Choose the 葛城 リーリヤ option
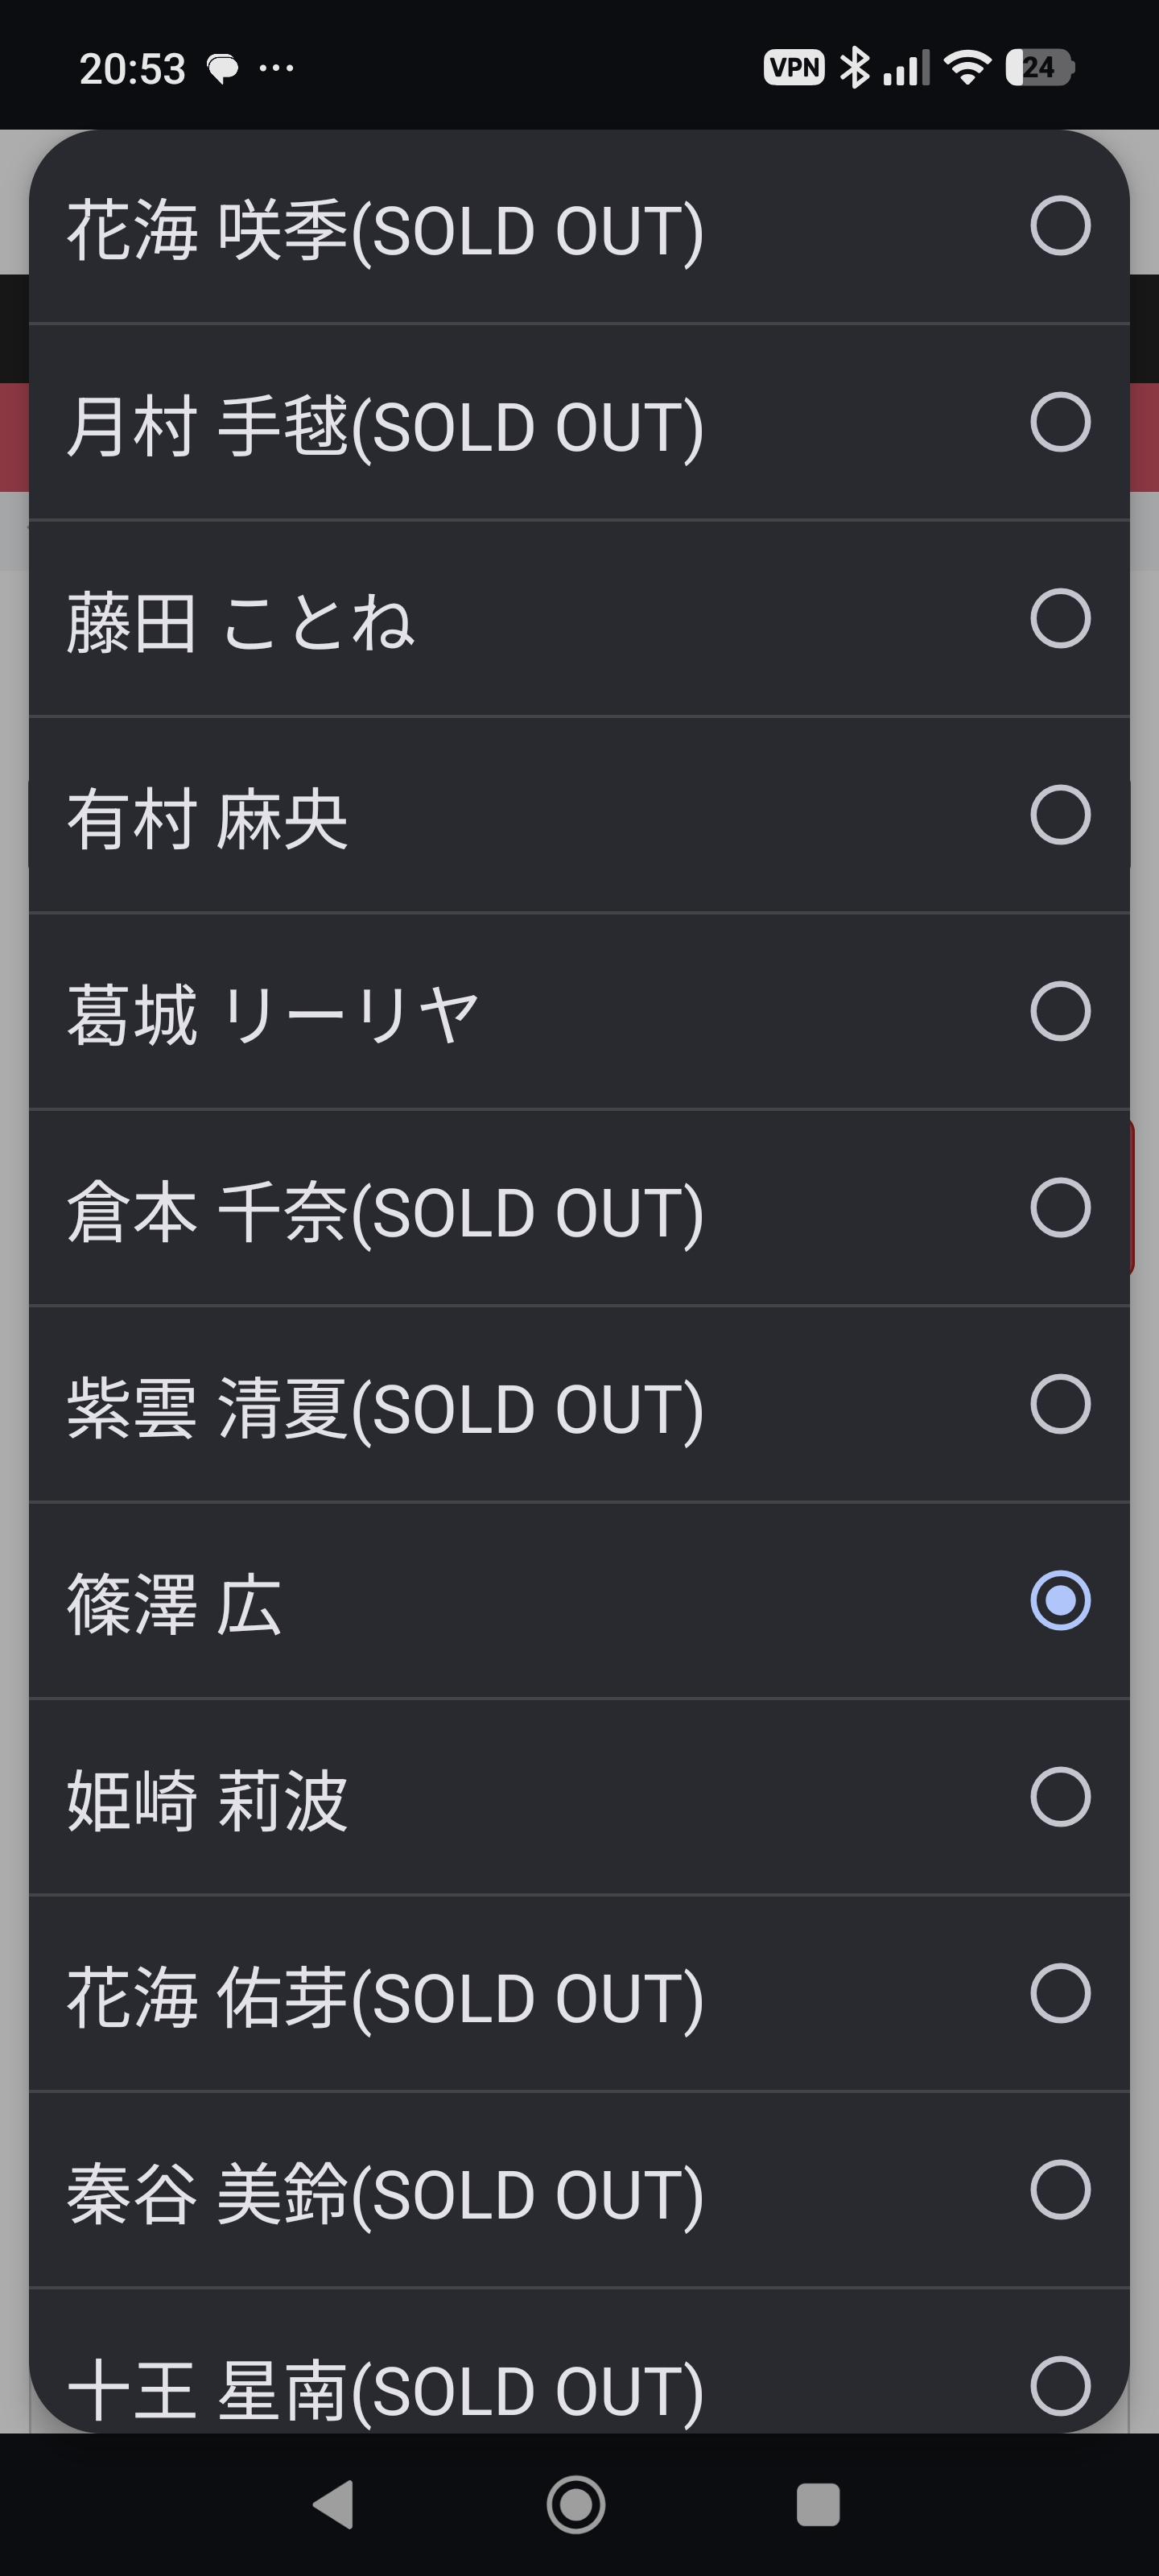The width and height of the screenshot is (1159, 2576). click(x=273, y=1013)
